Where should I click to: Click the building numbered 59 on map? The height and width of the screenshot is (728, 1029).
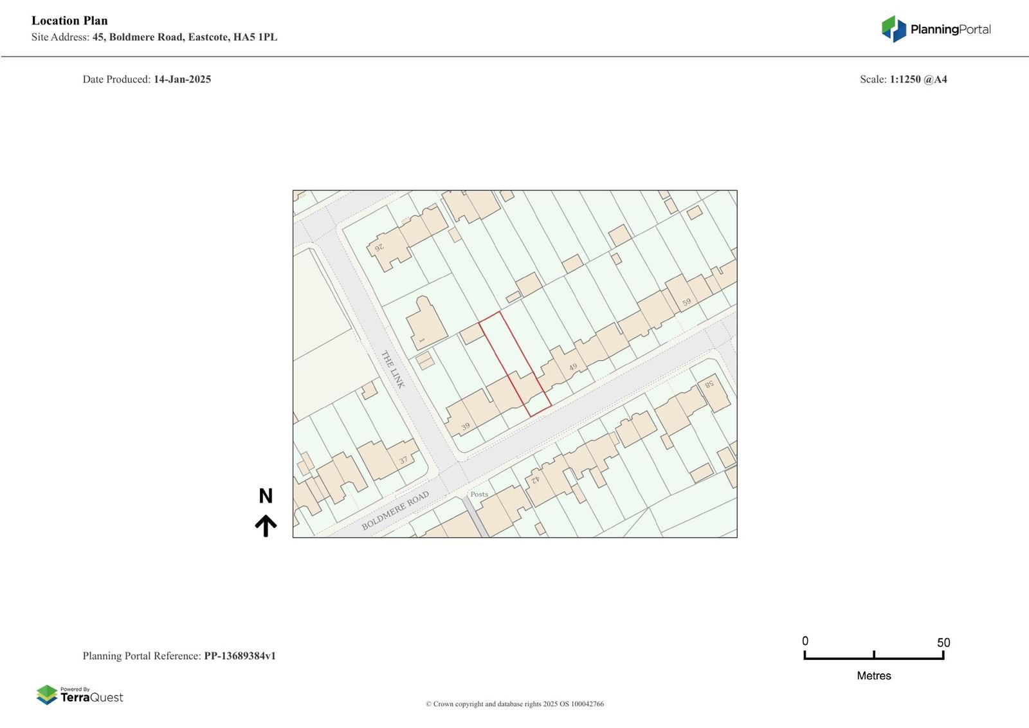[686, 302]
